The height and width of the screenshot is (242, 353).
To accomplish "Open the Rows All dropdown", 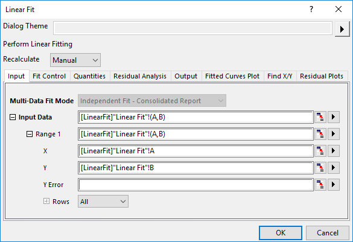I will point(103,202).
